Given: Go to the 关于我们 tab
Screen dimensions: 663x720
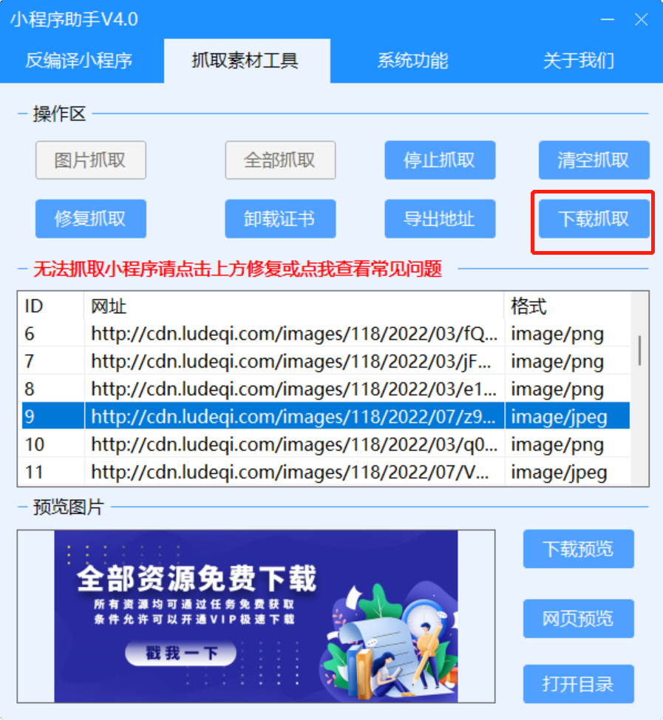Looking at the screenshot, I should 579,61.
